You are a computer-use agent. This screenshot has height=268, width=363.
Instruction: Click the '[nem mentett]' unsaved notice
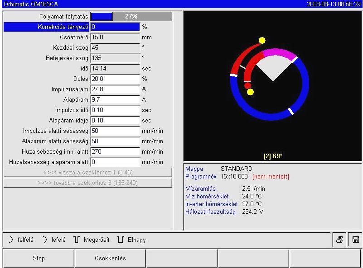click(x=271, y=177)
